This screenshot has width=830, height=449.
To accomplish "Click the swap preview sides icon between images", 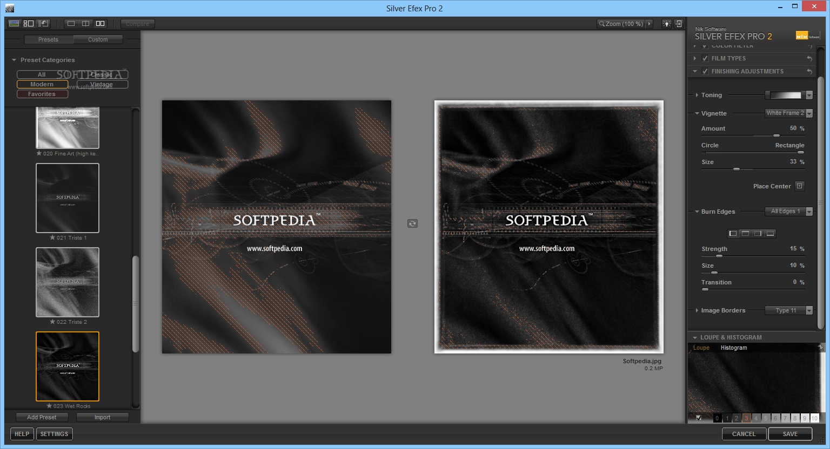I will tap(412, 223).
